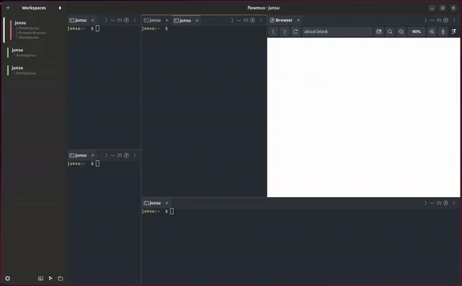Click the blank white browser page area
The image size is (462, 286).
point(364,117)
